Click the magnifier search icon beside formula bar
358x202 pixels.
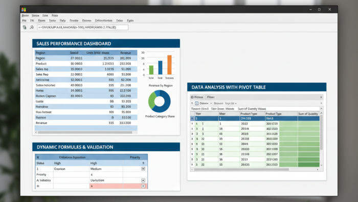[32, 28]
